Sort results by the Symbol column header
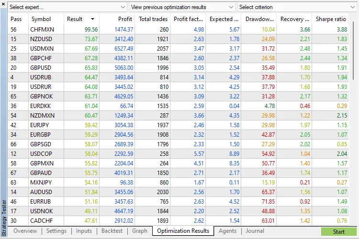The height and width of the screenshot is (239, 359). 41,19
